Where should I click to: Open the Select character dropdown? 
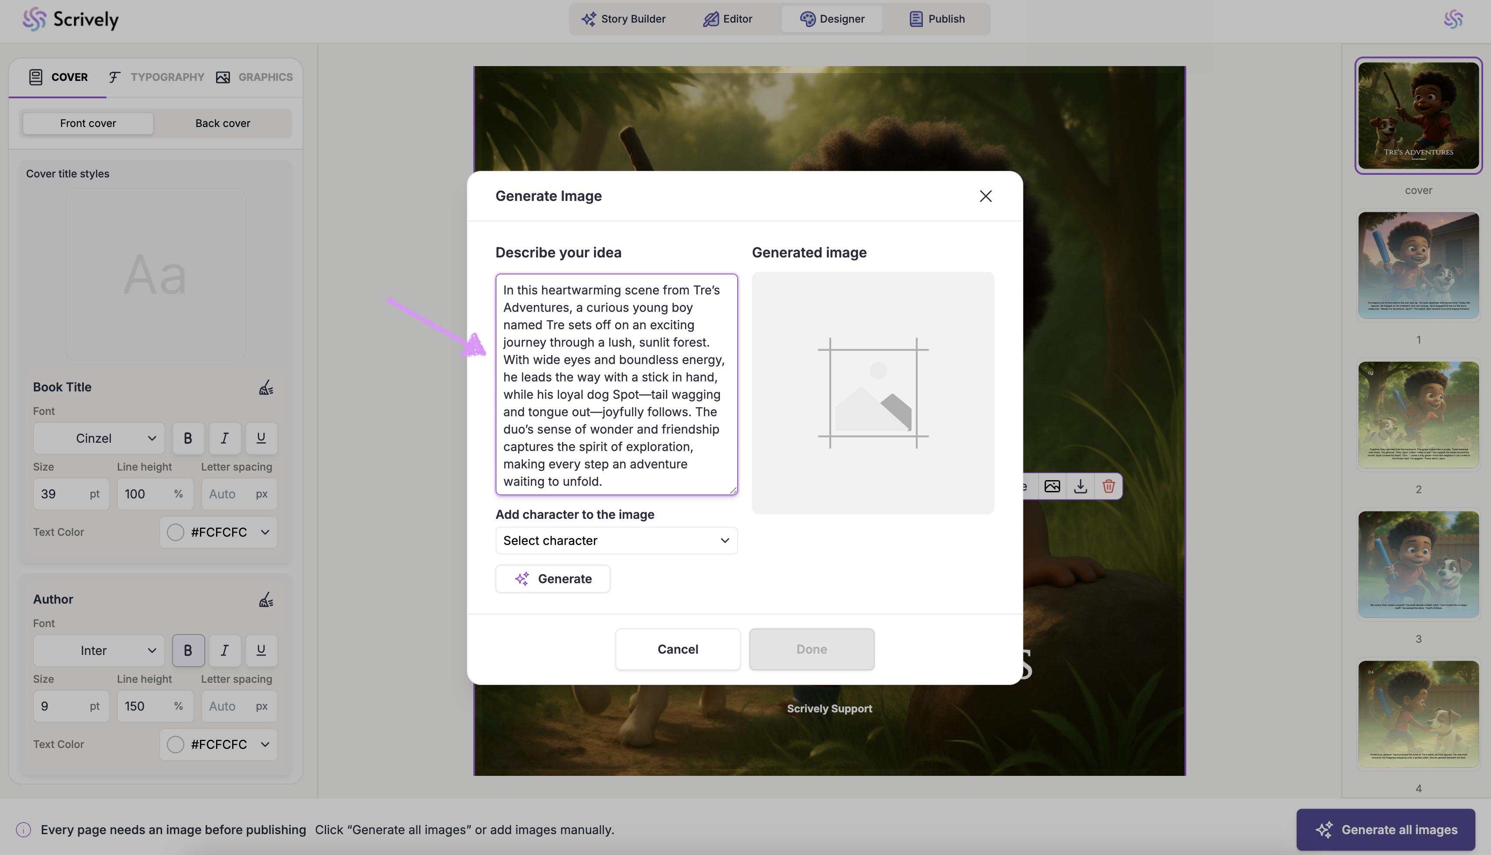616,540
